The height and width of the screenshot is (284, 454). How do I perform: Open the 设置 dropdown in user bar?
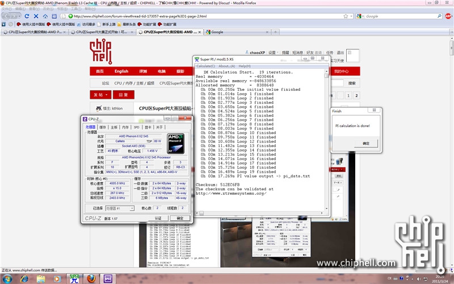coord(273,53)
